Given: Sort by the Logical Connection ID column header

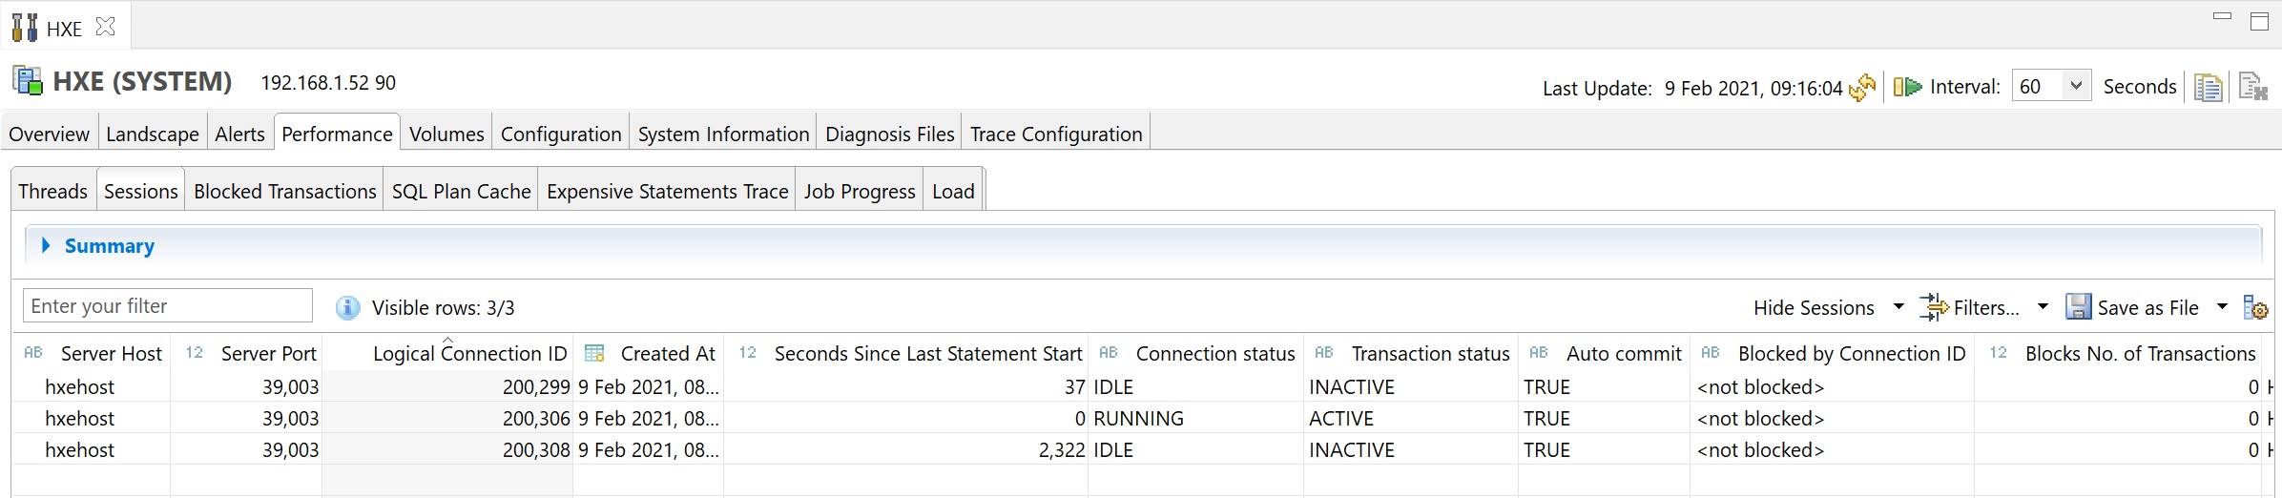Looking at the screenshot, I should pyautogui.click(x=469, y=354).
